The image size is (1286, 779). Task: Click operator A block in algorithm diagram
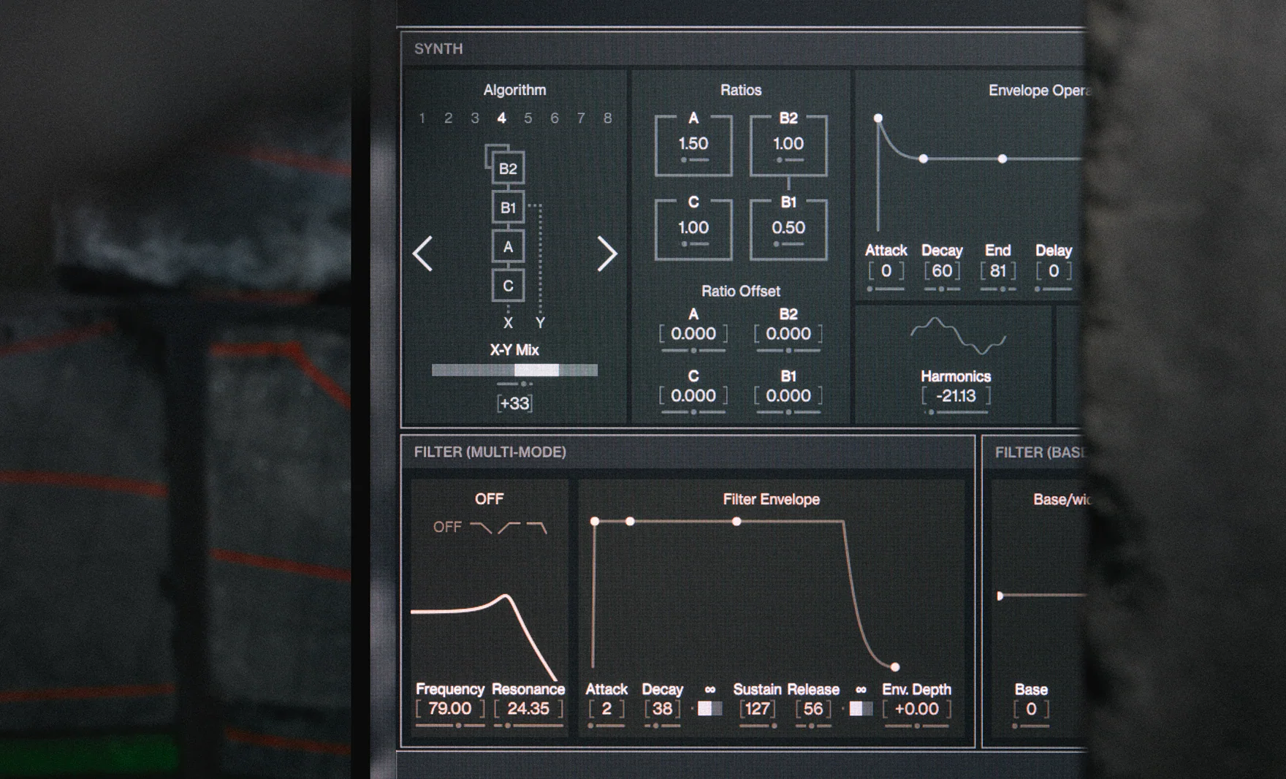click(508, 247)
